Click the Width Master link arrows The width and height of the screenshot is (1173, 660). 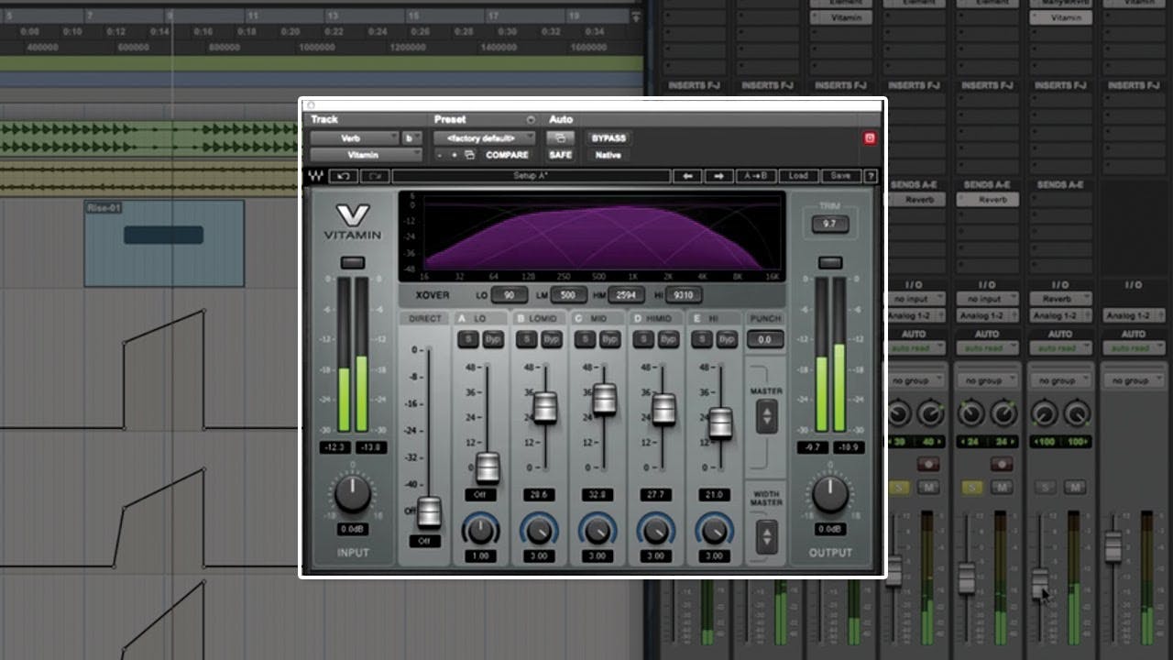pos(766,536)
